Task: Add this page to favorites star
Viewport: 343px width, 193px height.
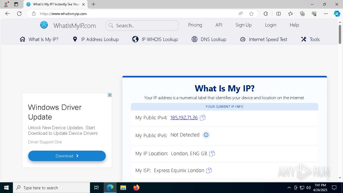Action: [251, 14]
